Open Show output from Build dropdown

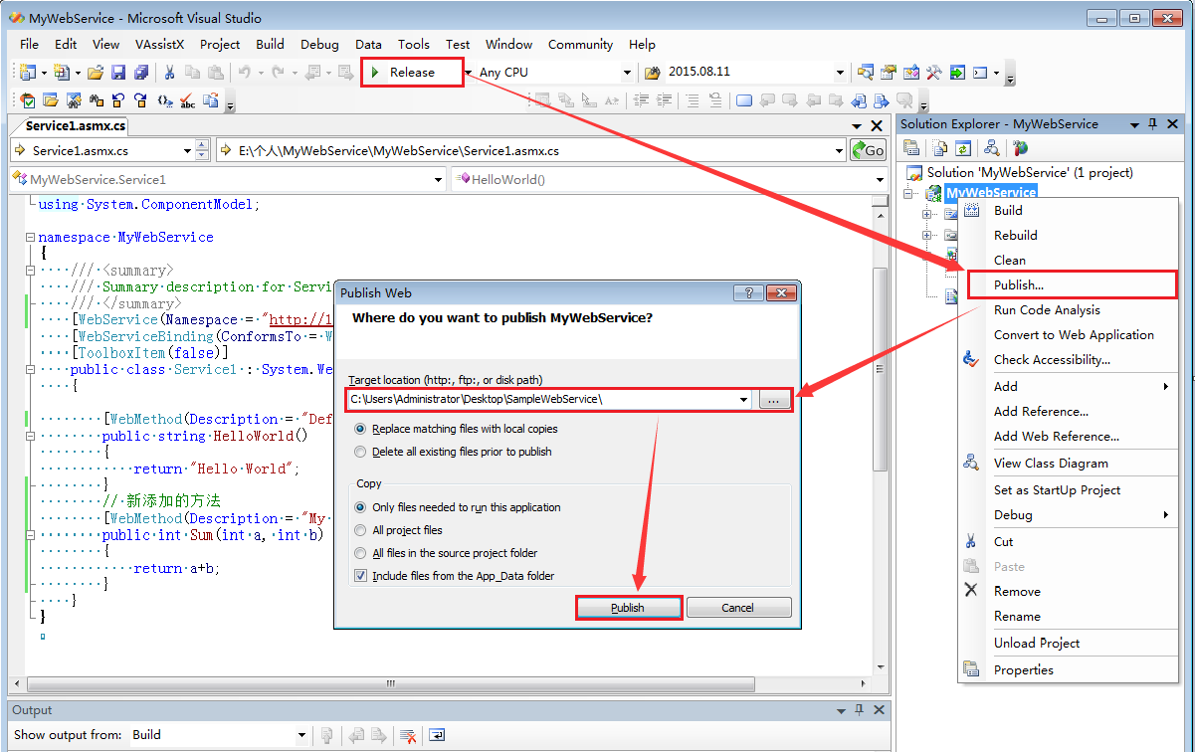point(301,735)
